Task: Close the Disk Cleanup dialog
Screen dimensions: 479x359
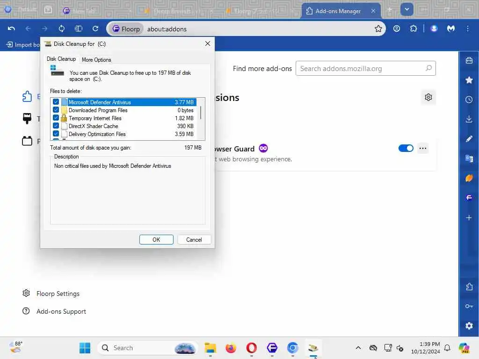Action: [x=208, y=43]
